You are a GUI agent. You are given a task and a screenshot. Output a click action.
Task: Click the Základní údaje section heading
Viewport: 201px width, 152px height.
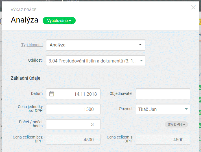pos(25,78)
